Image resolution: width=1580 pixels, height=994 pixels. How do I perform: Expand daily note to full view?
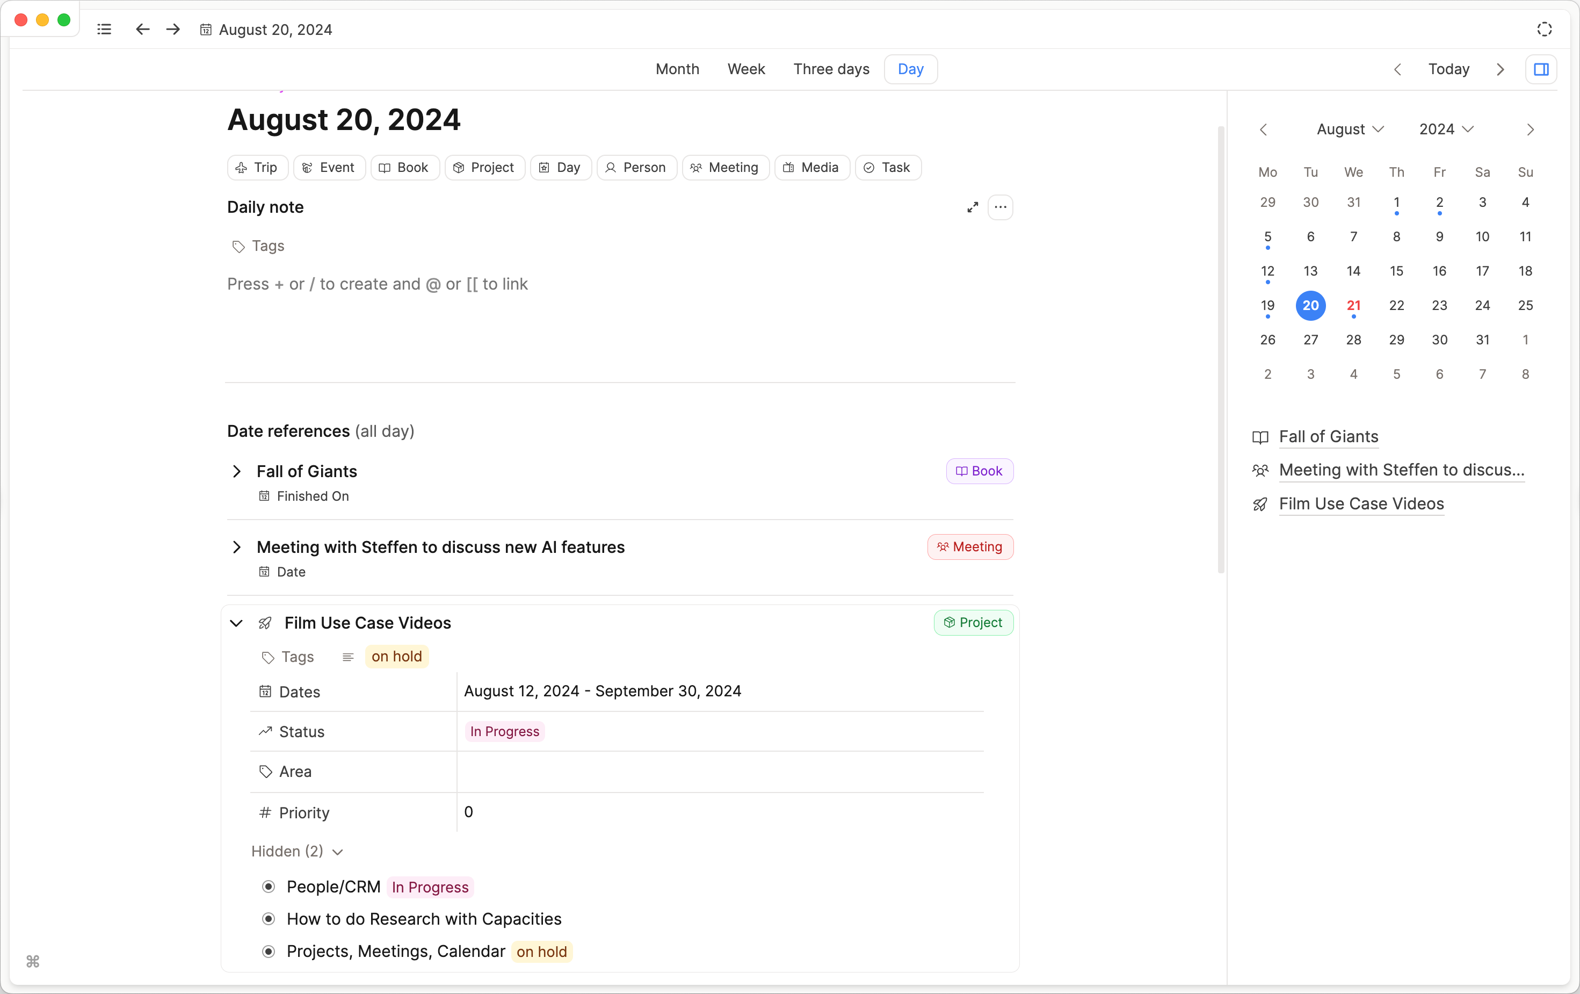point(973,207)
